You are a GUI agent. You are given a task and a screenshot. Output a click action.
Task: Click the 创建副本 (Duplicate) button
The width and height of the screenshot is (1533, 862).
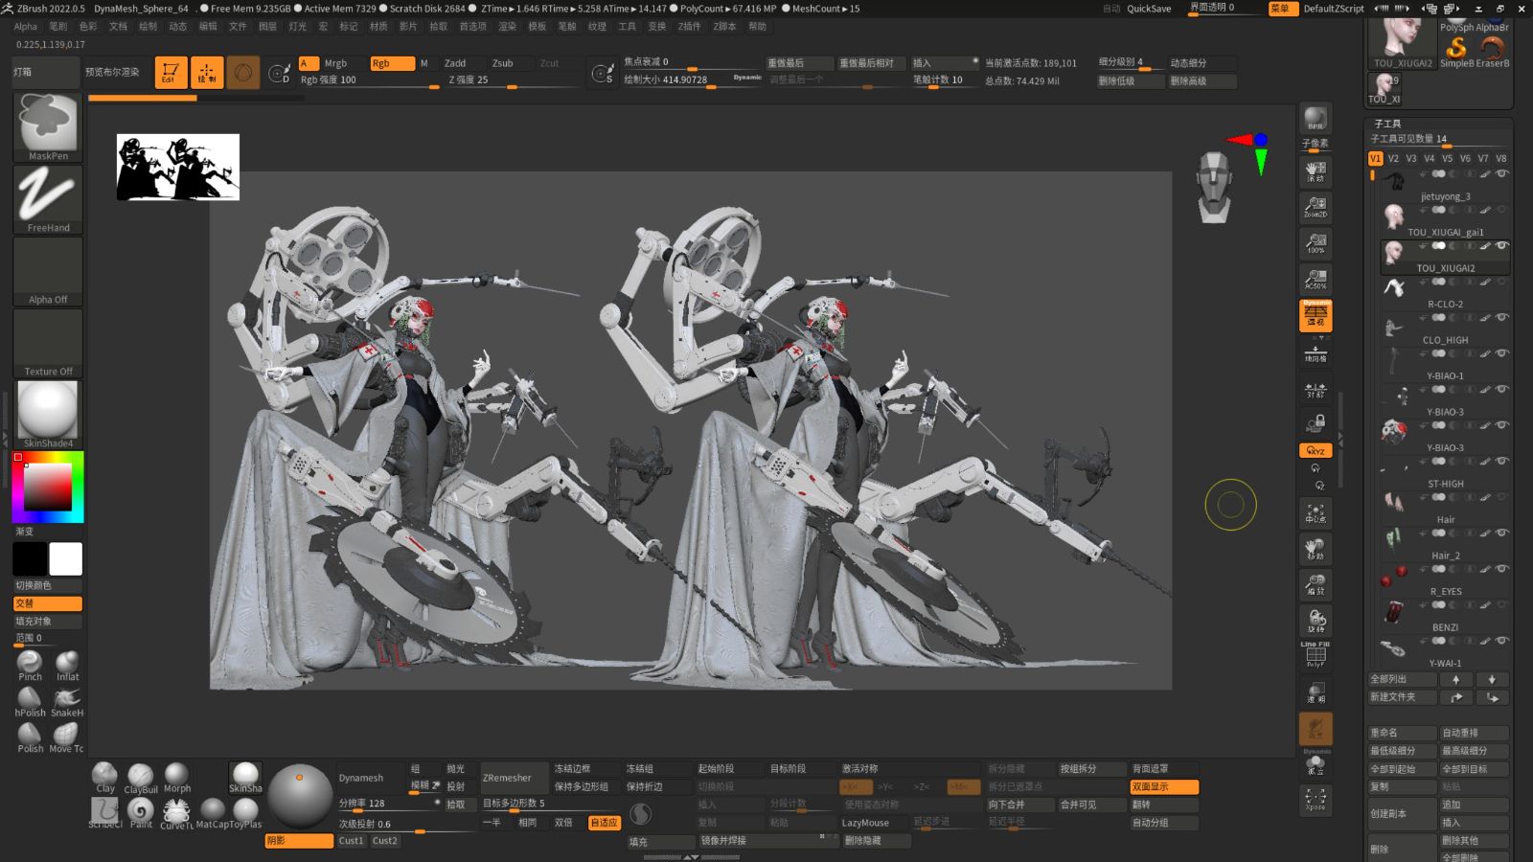click(1403, 813)
